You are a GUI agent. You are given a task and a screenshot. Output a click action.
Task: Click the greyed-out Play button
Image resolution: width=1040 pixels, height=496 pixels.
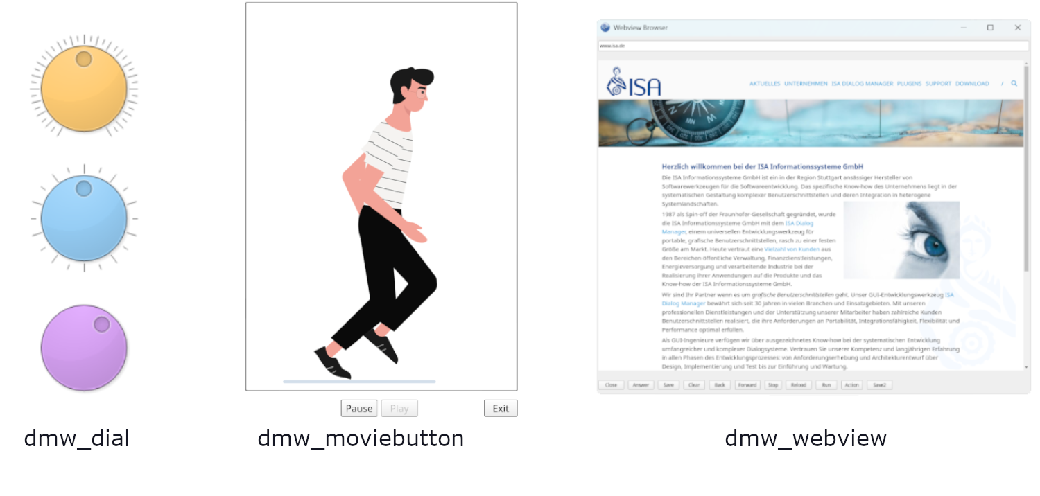coord(399,409)
